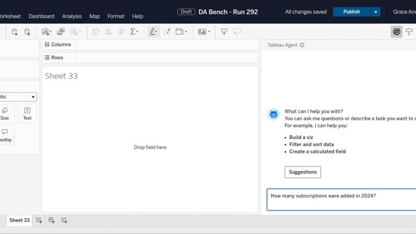This screenshot has width=416, height=234.
Task: Click the Download toolbar icon
Action: point(224,32)
